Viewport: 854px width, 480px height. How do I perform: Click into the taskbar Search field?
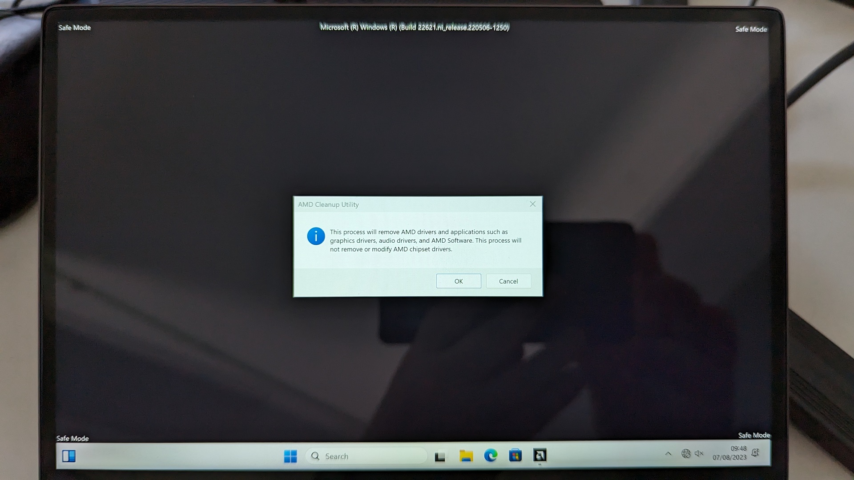(366, 456)
